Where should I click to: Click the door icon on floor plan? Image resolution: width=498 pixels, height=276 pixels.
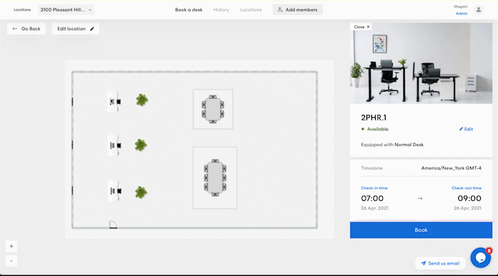[113, 224]
